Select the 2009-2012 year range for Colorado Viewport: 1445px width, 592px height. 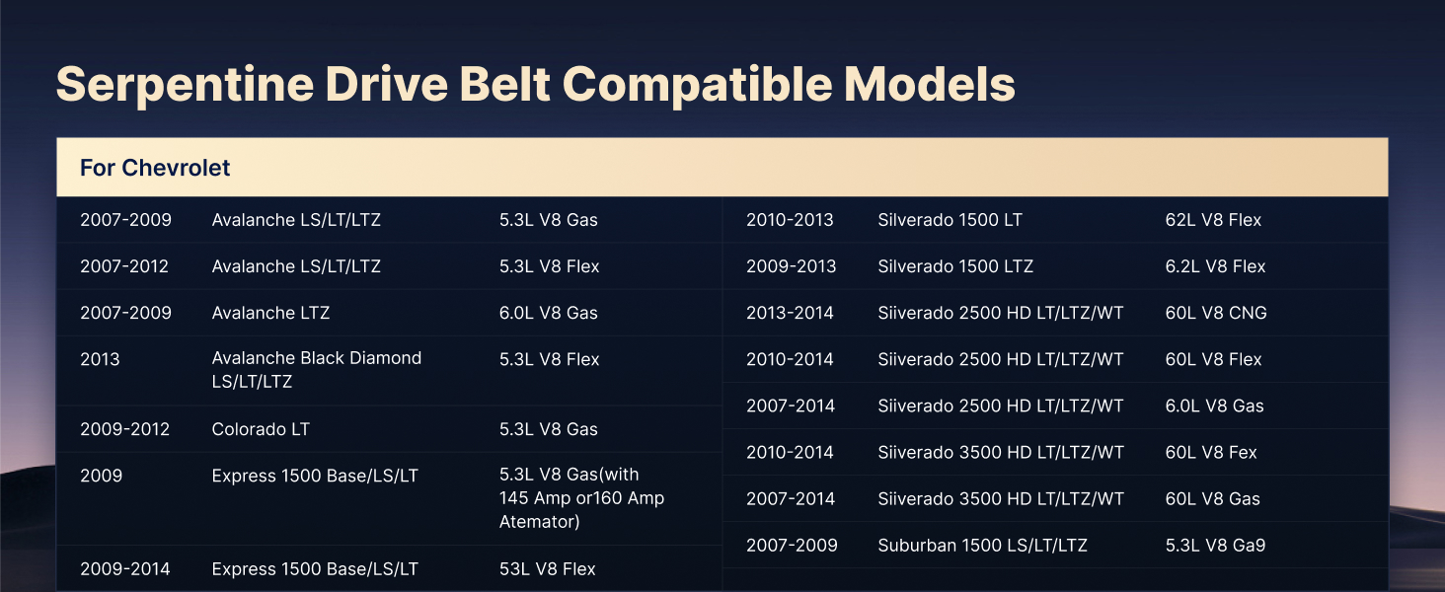[x=124, y=429]
